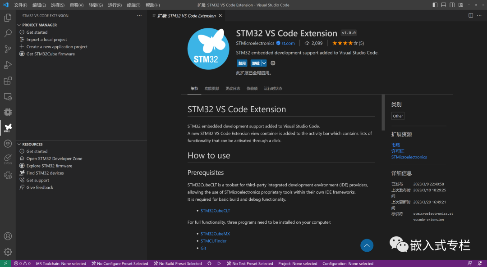Image resolution: width=487 pixels, height=267 pixels.
Task: Click the blue scroll-to-top button
Action: tap(367, 245)
